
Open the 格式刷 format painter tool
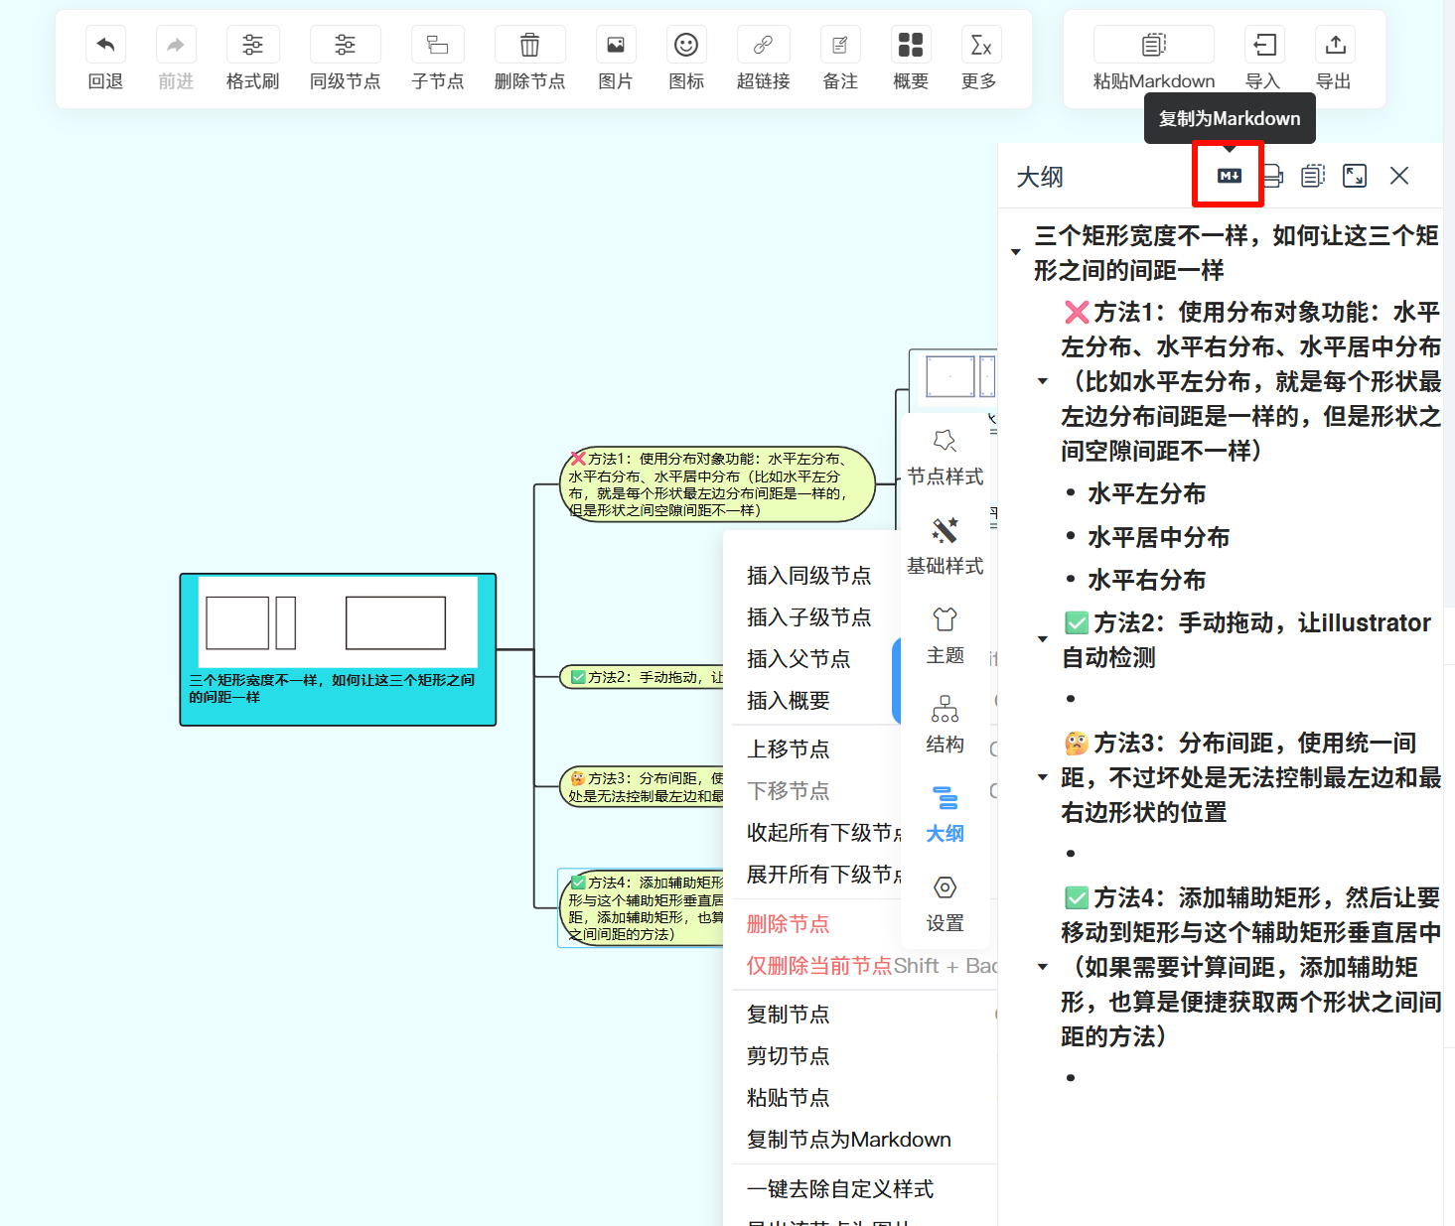coord(252,46)
